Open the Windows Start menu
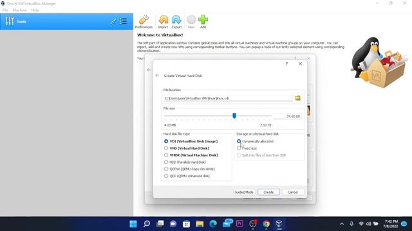412x231 pixels. point(133,224)
